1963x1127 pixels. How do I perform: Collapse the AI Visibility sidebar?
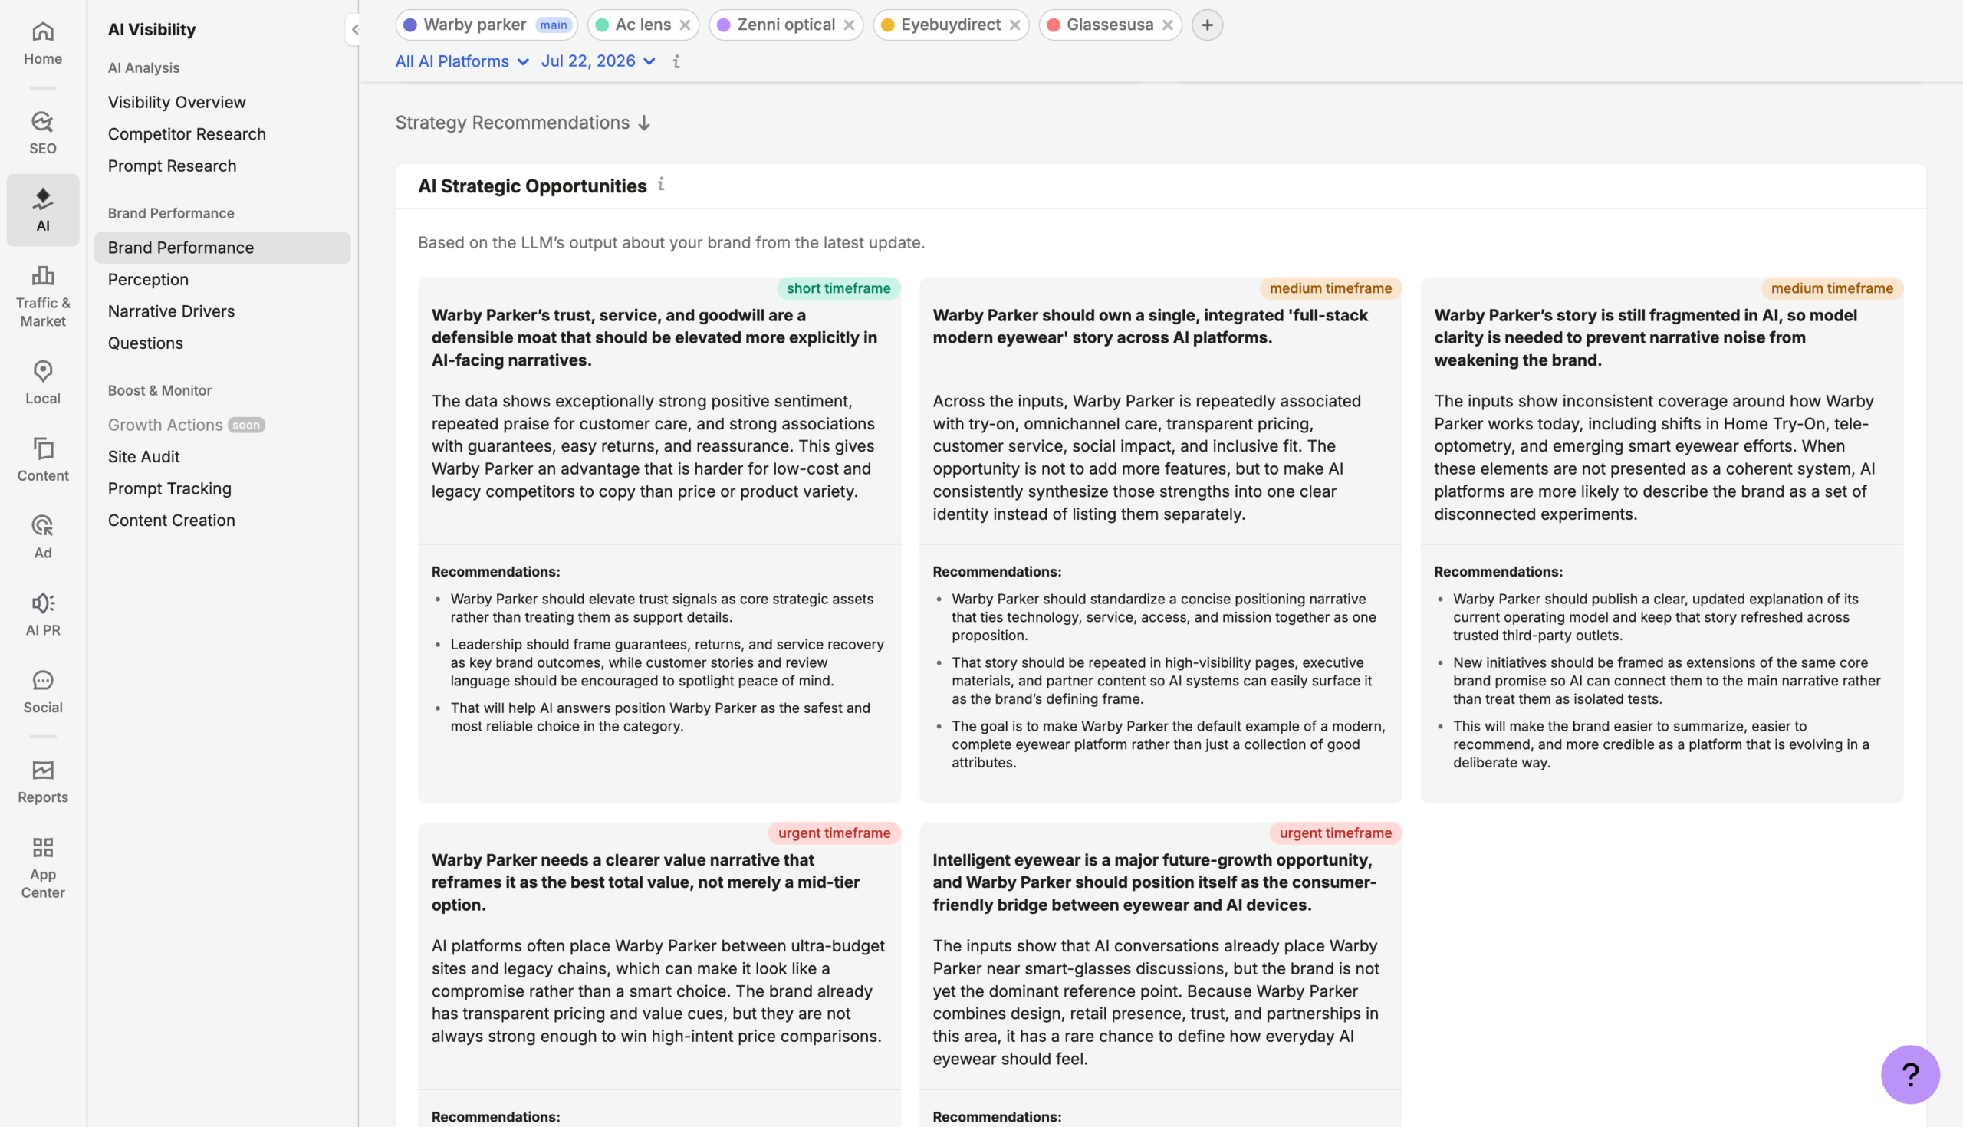pos(353,29)
